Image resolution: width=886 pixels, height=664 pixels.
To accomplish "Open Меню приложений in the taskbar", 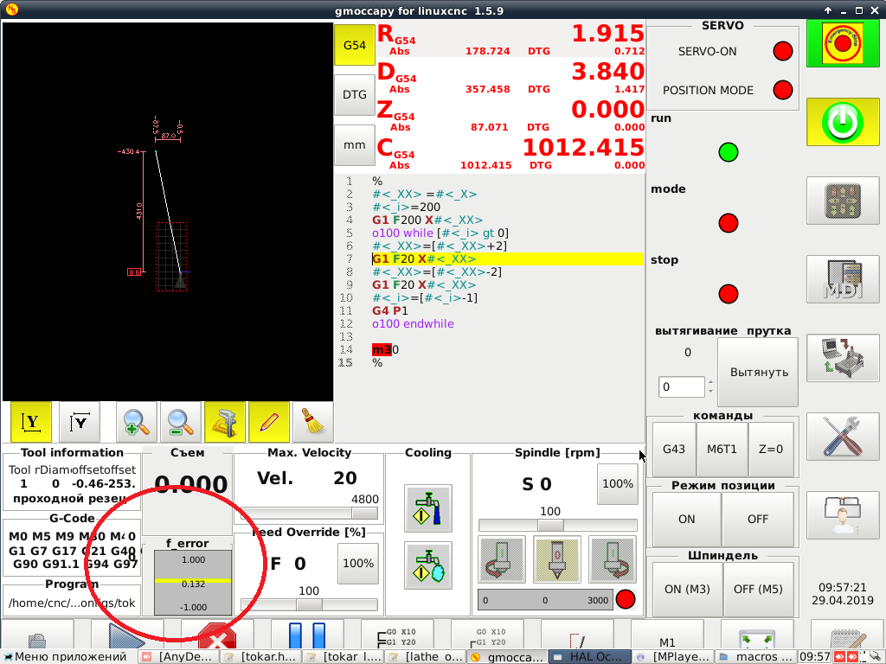I will 64,657.
